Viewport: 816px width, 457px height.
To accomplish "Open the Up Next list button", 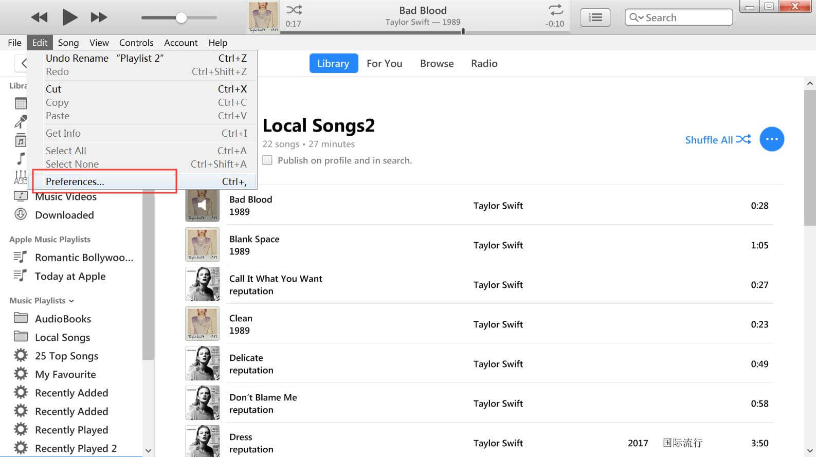I will point(595,17).
